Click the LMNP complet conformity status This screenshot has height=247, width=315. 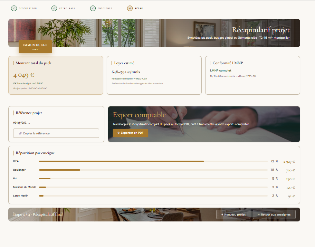[x=220, y=70]
